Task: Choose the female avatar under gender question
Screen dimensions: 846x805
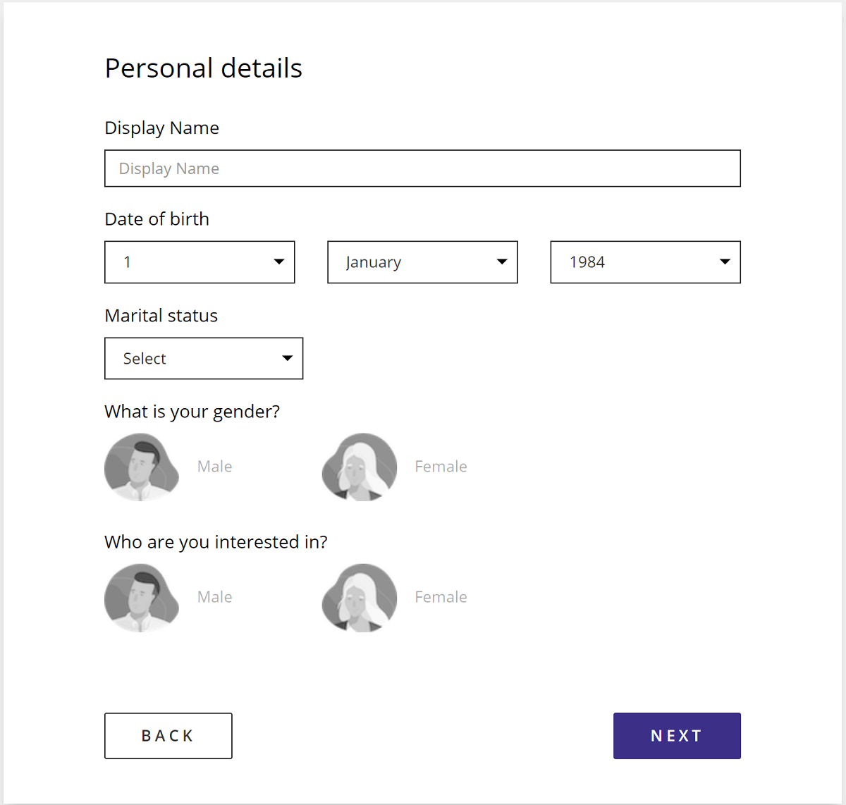Action: click(360, 467)
